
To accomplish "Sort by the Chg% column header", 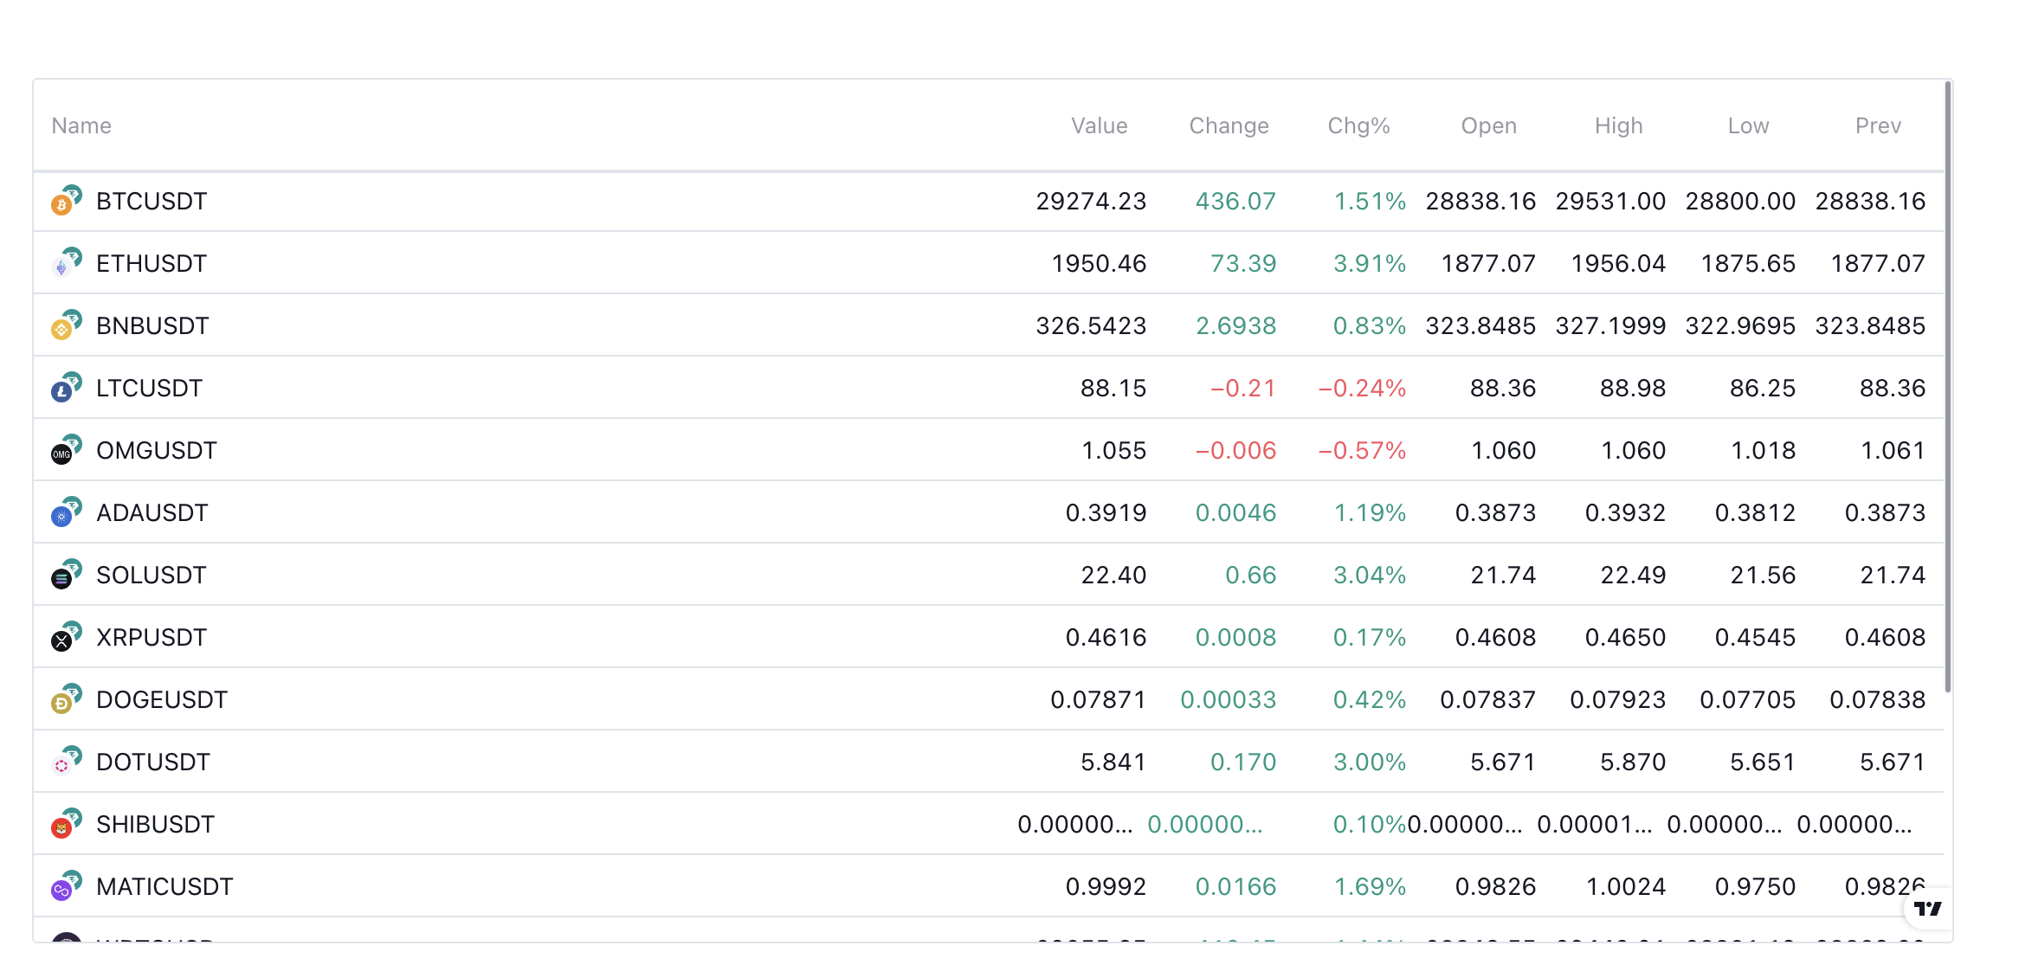I will tap(1358, 125).
